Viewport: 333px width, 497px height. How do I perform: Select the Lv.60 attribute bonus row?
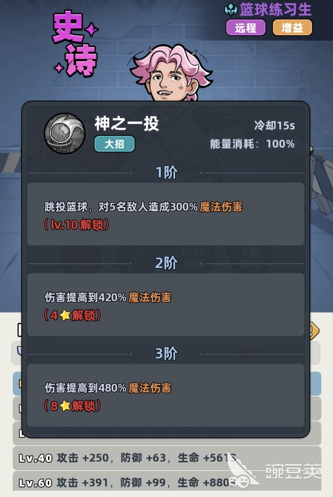coord(167,482)
